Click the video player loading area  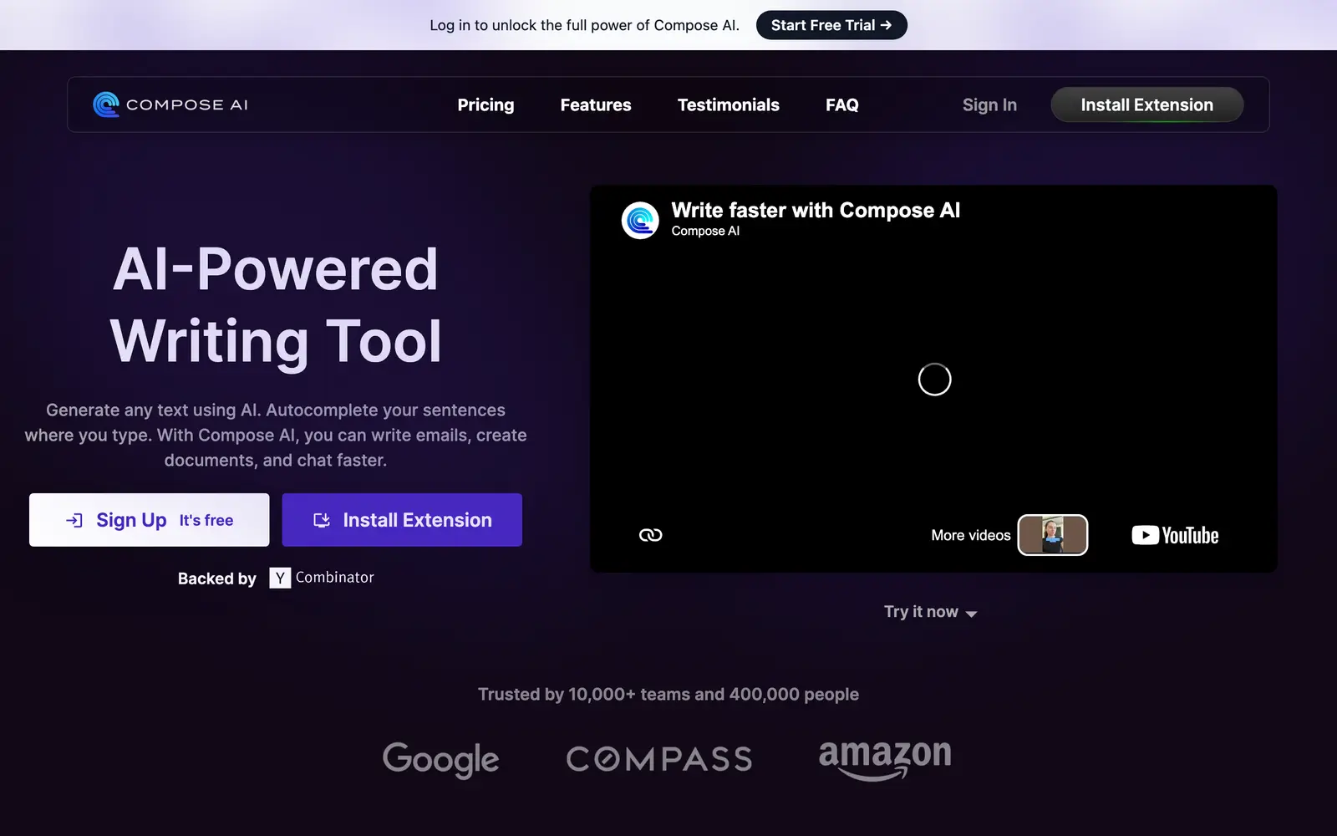(934, 380)
